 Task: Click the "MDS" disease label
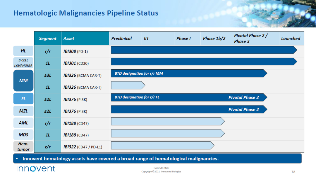click(x=23, y=135)
